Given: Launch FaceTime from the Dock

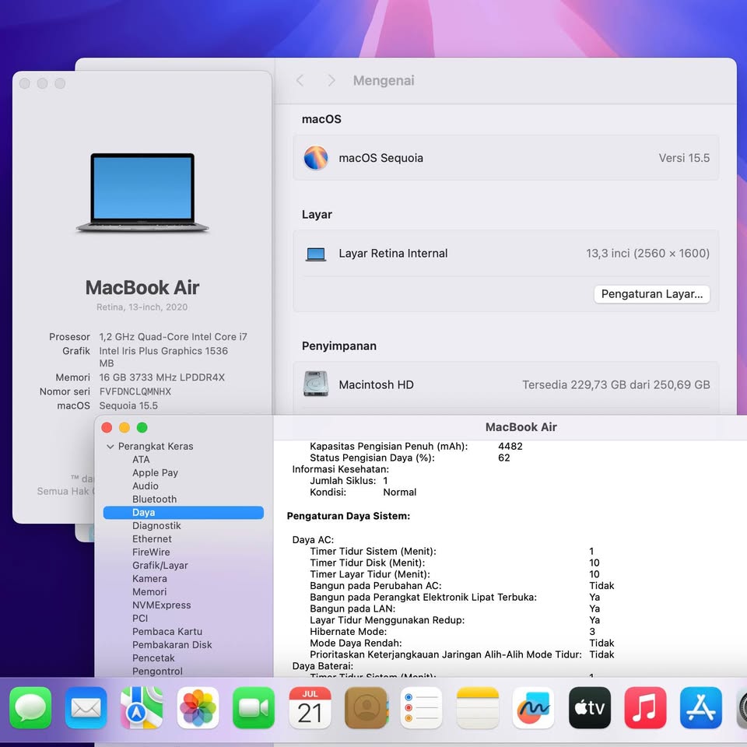Looking at the screenshot, I should tap(254, 707).
